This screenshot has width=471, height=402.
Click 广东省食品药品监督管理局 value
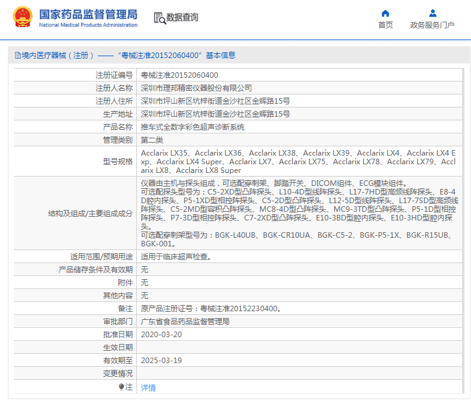[x=185, y=321]
